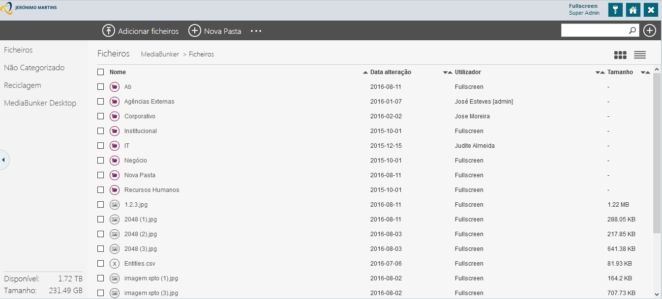
Task: Sort by Tamanho column
Action: (x=620, y=72)
